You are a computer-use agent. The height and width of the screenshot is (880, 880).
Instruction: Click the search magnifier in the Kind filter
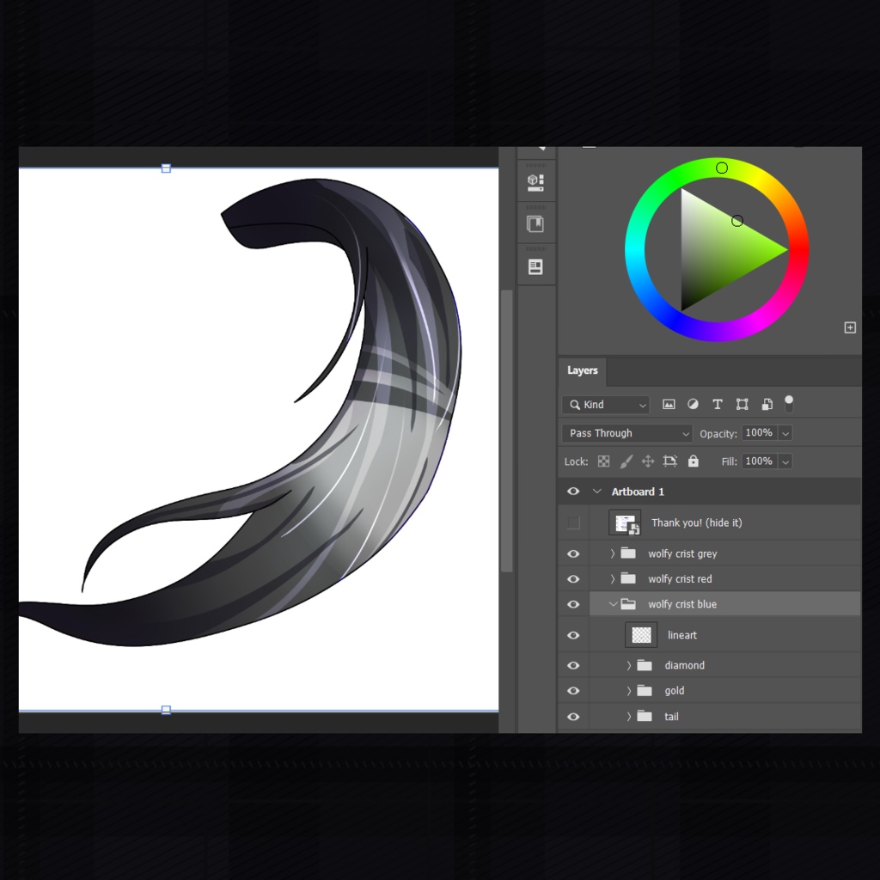tap(575, 405)
